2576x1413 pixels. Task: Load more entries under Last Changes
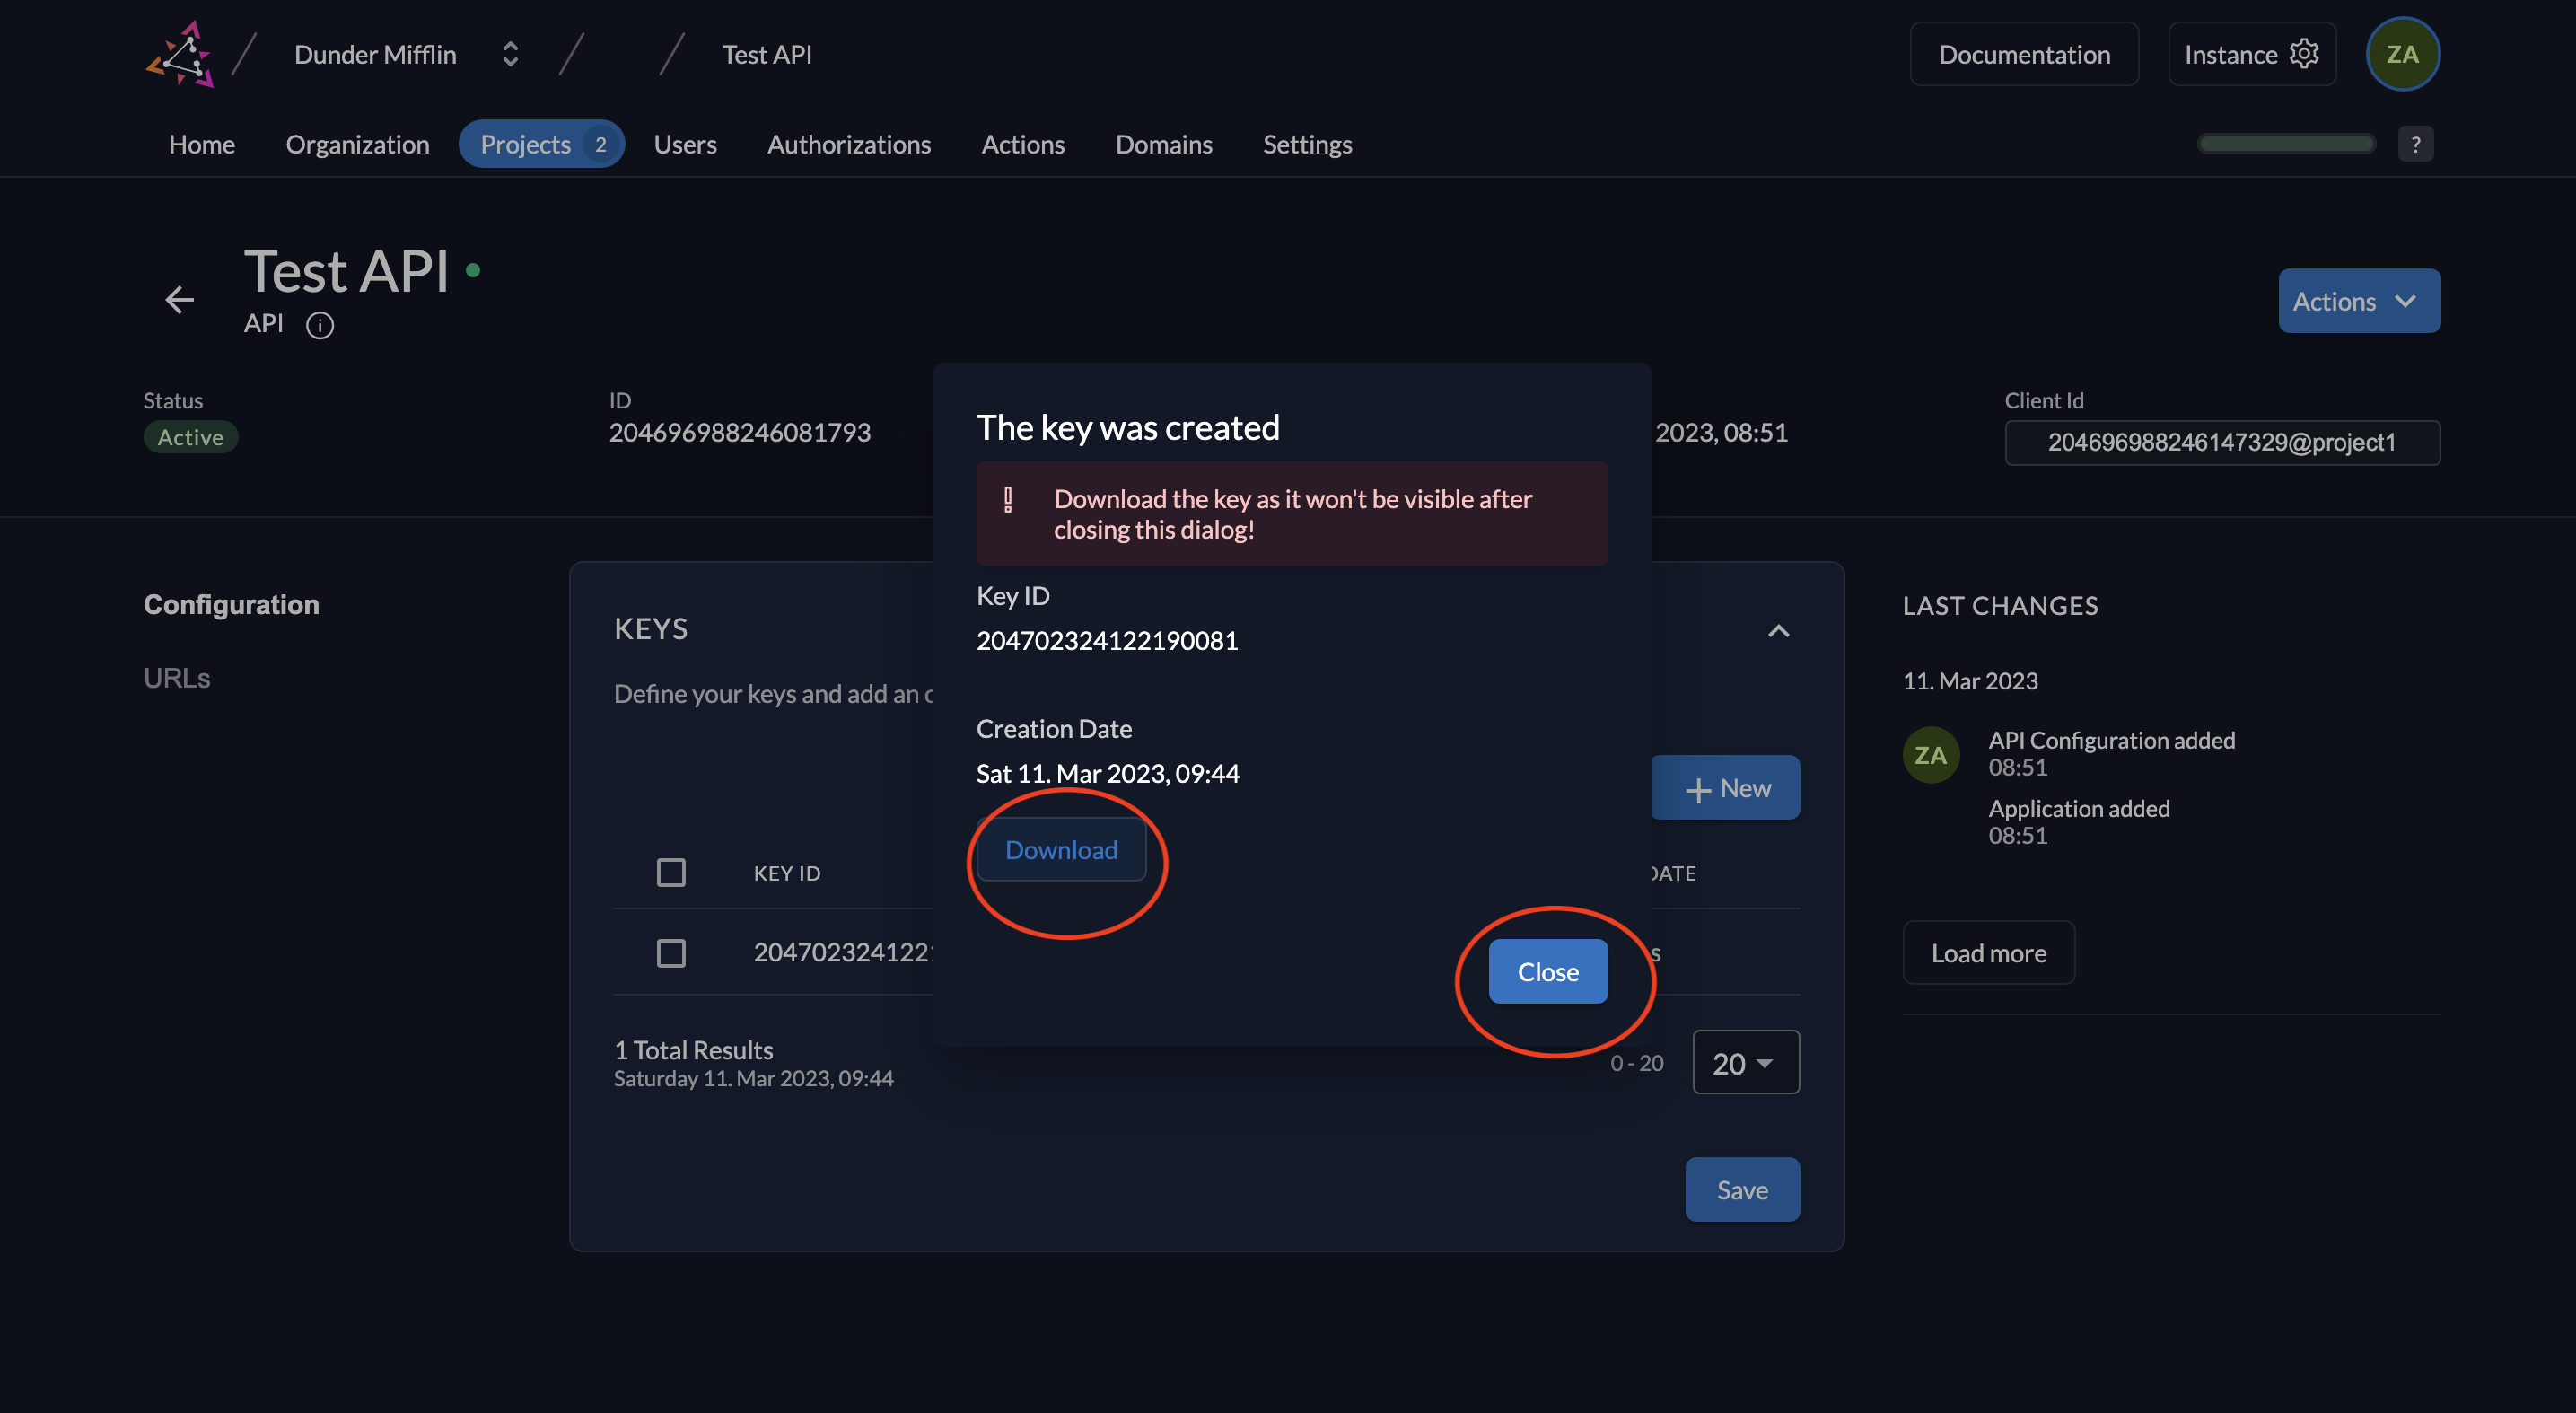click(1988, 952)
